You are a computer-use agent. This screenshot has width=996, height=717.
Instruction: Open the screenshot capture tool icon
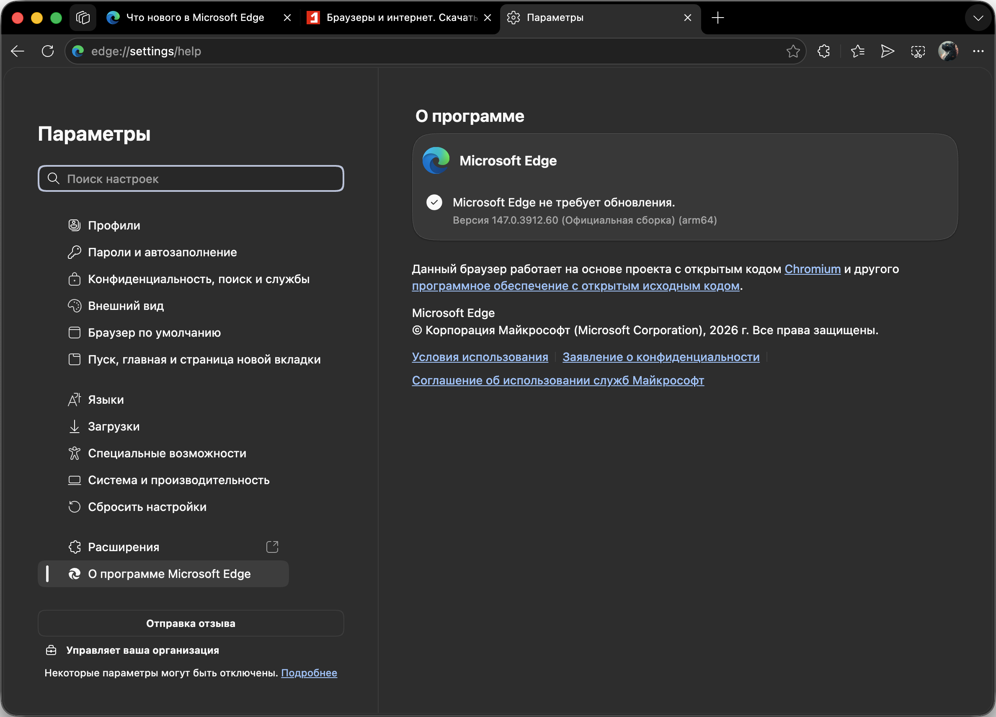917,52
